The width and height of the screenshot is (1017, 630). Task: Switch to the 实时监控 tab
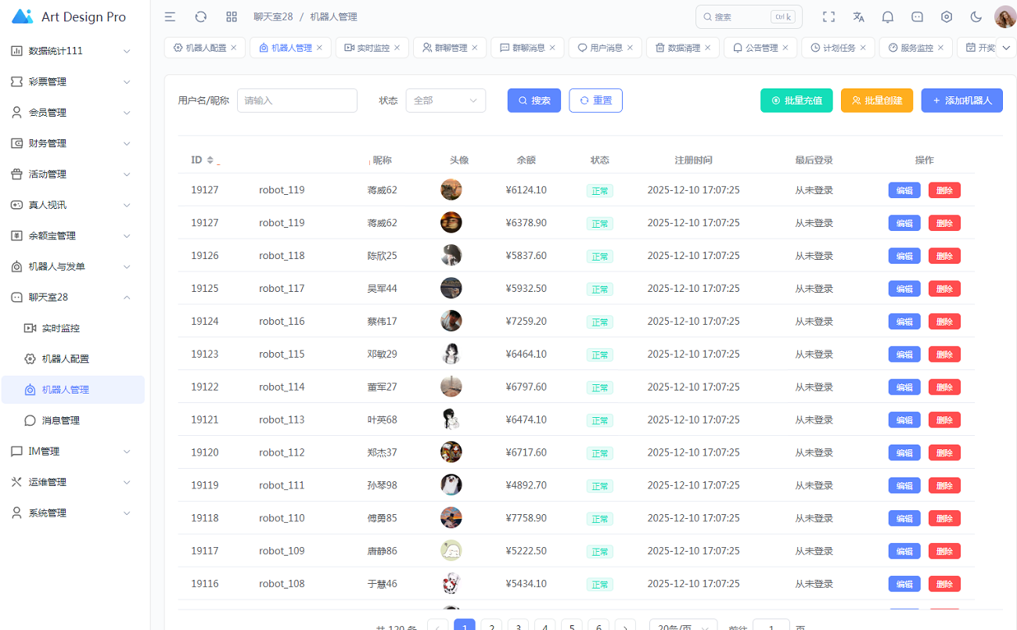[x=367, y=48]
